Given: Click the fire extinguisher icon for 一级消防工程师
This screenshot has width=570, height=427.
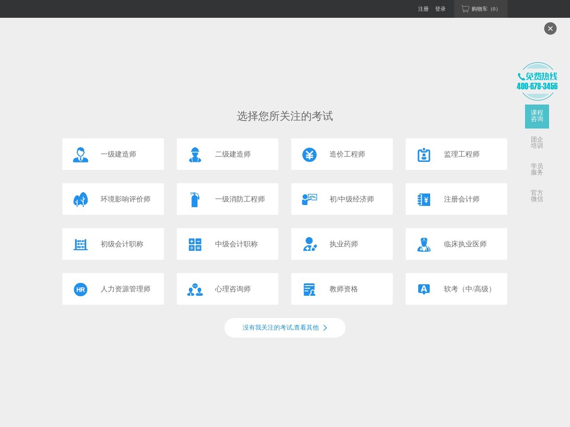Looking at the screenshot, I should [195, 199].
